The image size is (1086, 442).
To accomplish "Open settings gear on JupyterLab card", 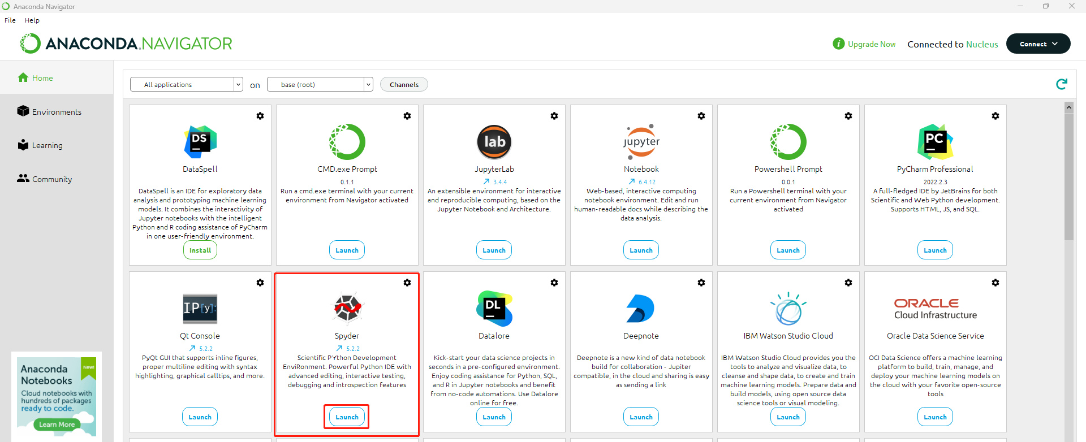I will click(x=554, y=116).
